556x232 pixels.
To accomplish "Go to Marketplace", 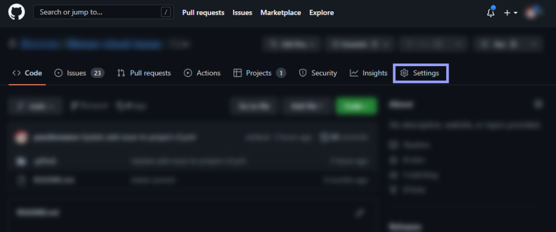I will pyautogui.click(x=281, y=13).
